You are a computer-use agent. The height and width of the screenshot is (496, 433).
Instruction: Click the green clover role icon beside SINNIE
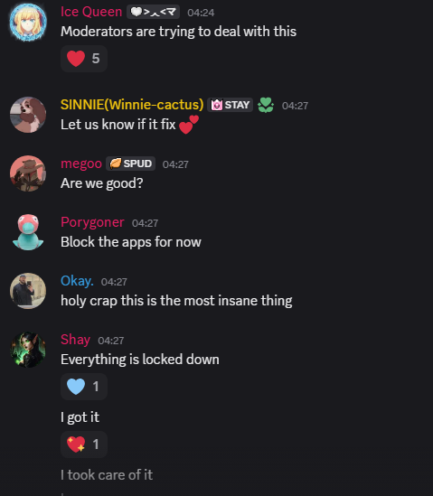tap(266, 105)
